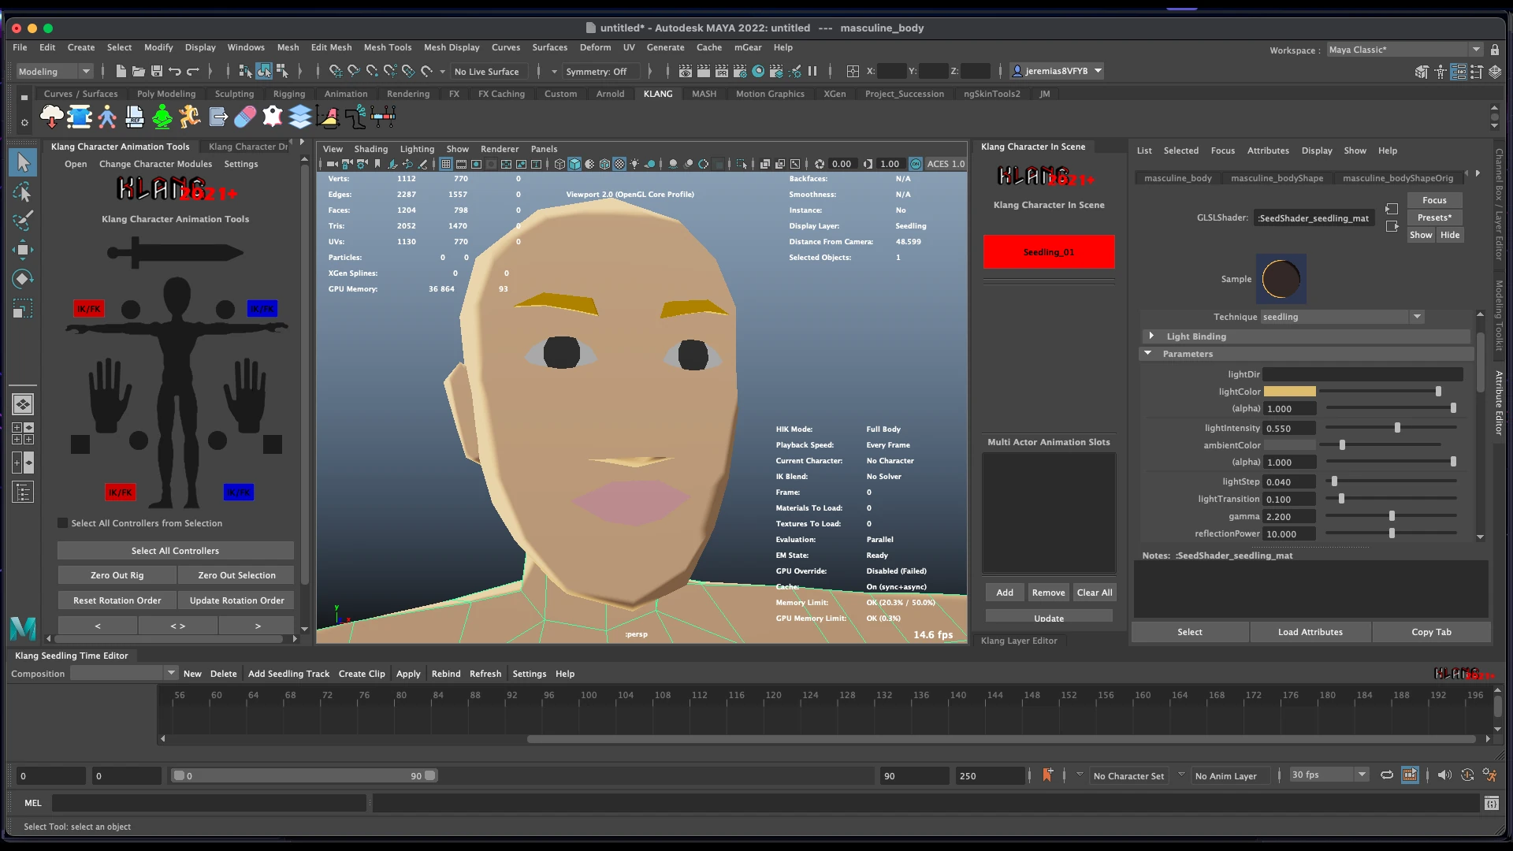Expand the Light Binding section
The image size is (1513, 851).
pyautogui.click(x=1151, y=336)
